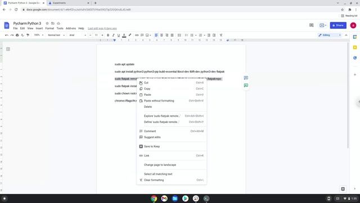This screenshot has width=360, height=203.
Task: Toggle Underline formatting
Action: (119, 35)
